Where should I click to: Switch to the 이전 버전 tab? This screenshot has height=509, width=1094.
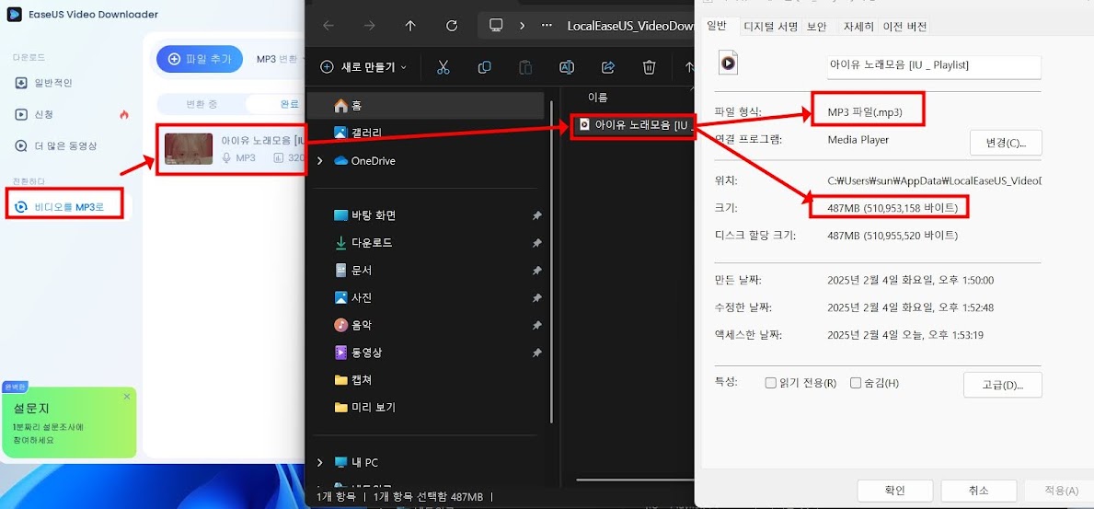pyautogui.click(x=904, y=27)
